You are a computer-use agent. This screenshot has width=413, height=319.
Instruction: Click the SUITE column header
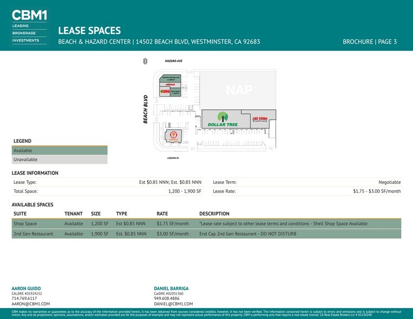coord(20,214)
